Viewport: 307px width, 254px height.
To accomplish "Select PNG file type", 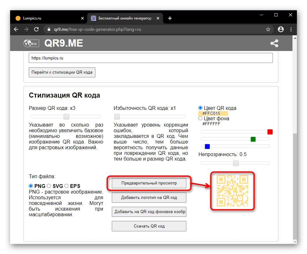I will [31, 186].
